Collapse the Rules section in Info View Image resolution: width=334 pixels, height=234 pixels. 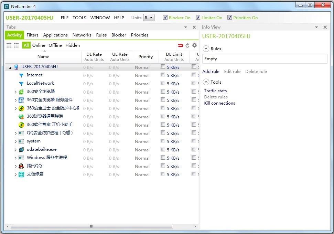coord(206,49)
